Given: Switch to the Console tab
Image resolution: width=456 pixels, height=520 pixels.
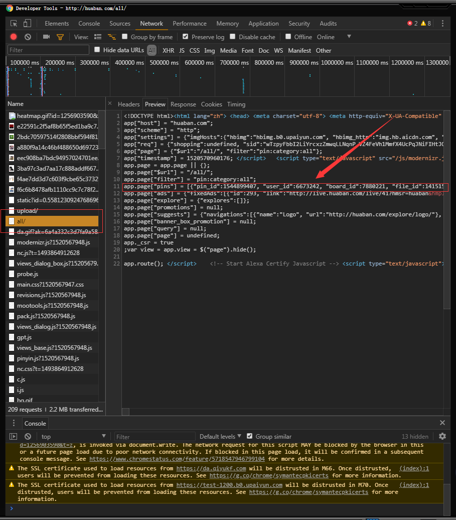Looking at the screenshot, I should pos(89,24).
